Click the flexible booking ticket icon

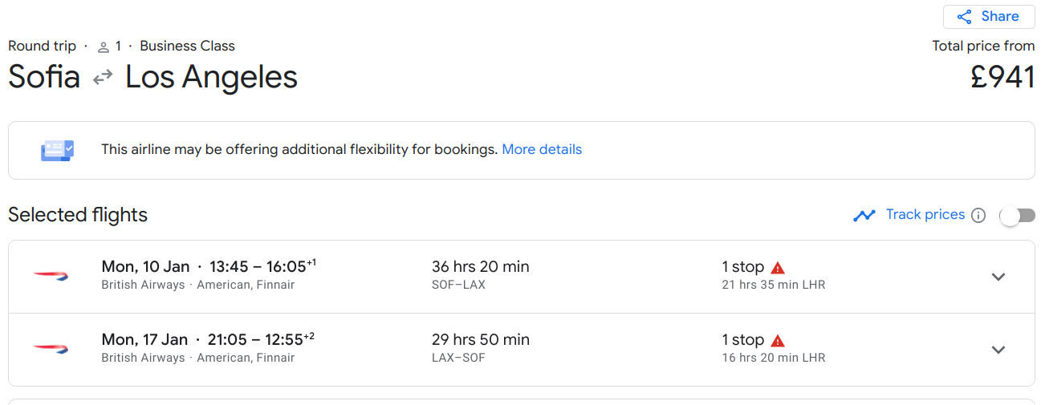tap(57, 150)
